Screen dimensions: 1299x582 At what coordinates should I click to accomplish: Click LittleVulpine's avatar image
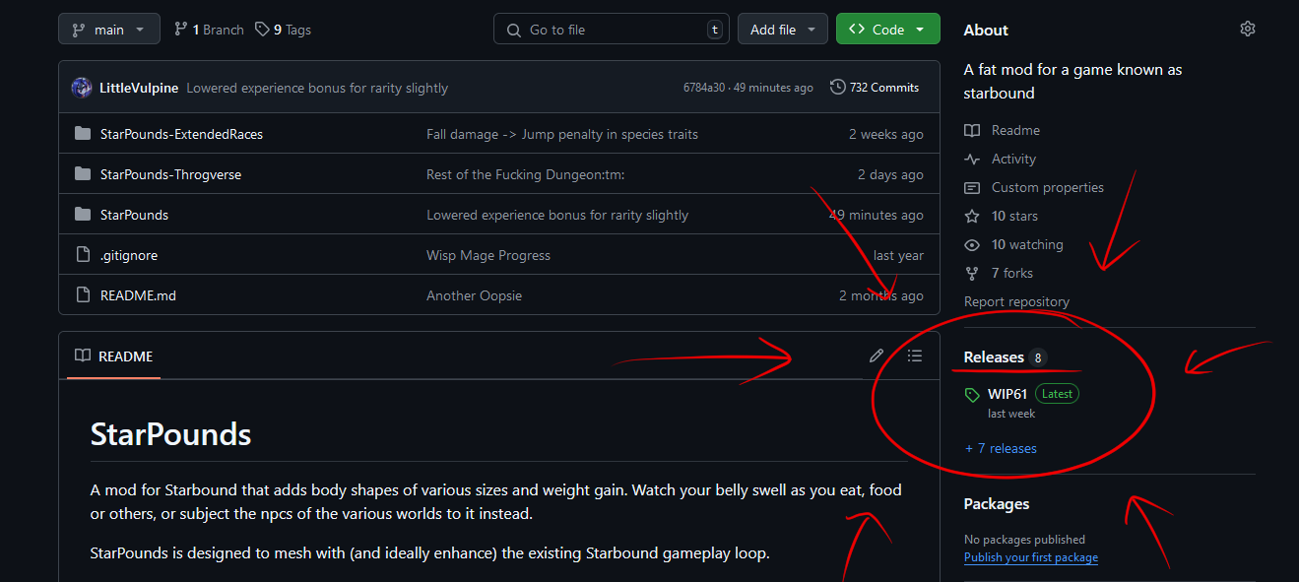pos(82,88)
